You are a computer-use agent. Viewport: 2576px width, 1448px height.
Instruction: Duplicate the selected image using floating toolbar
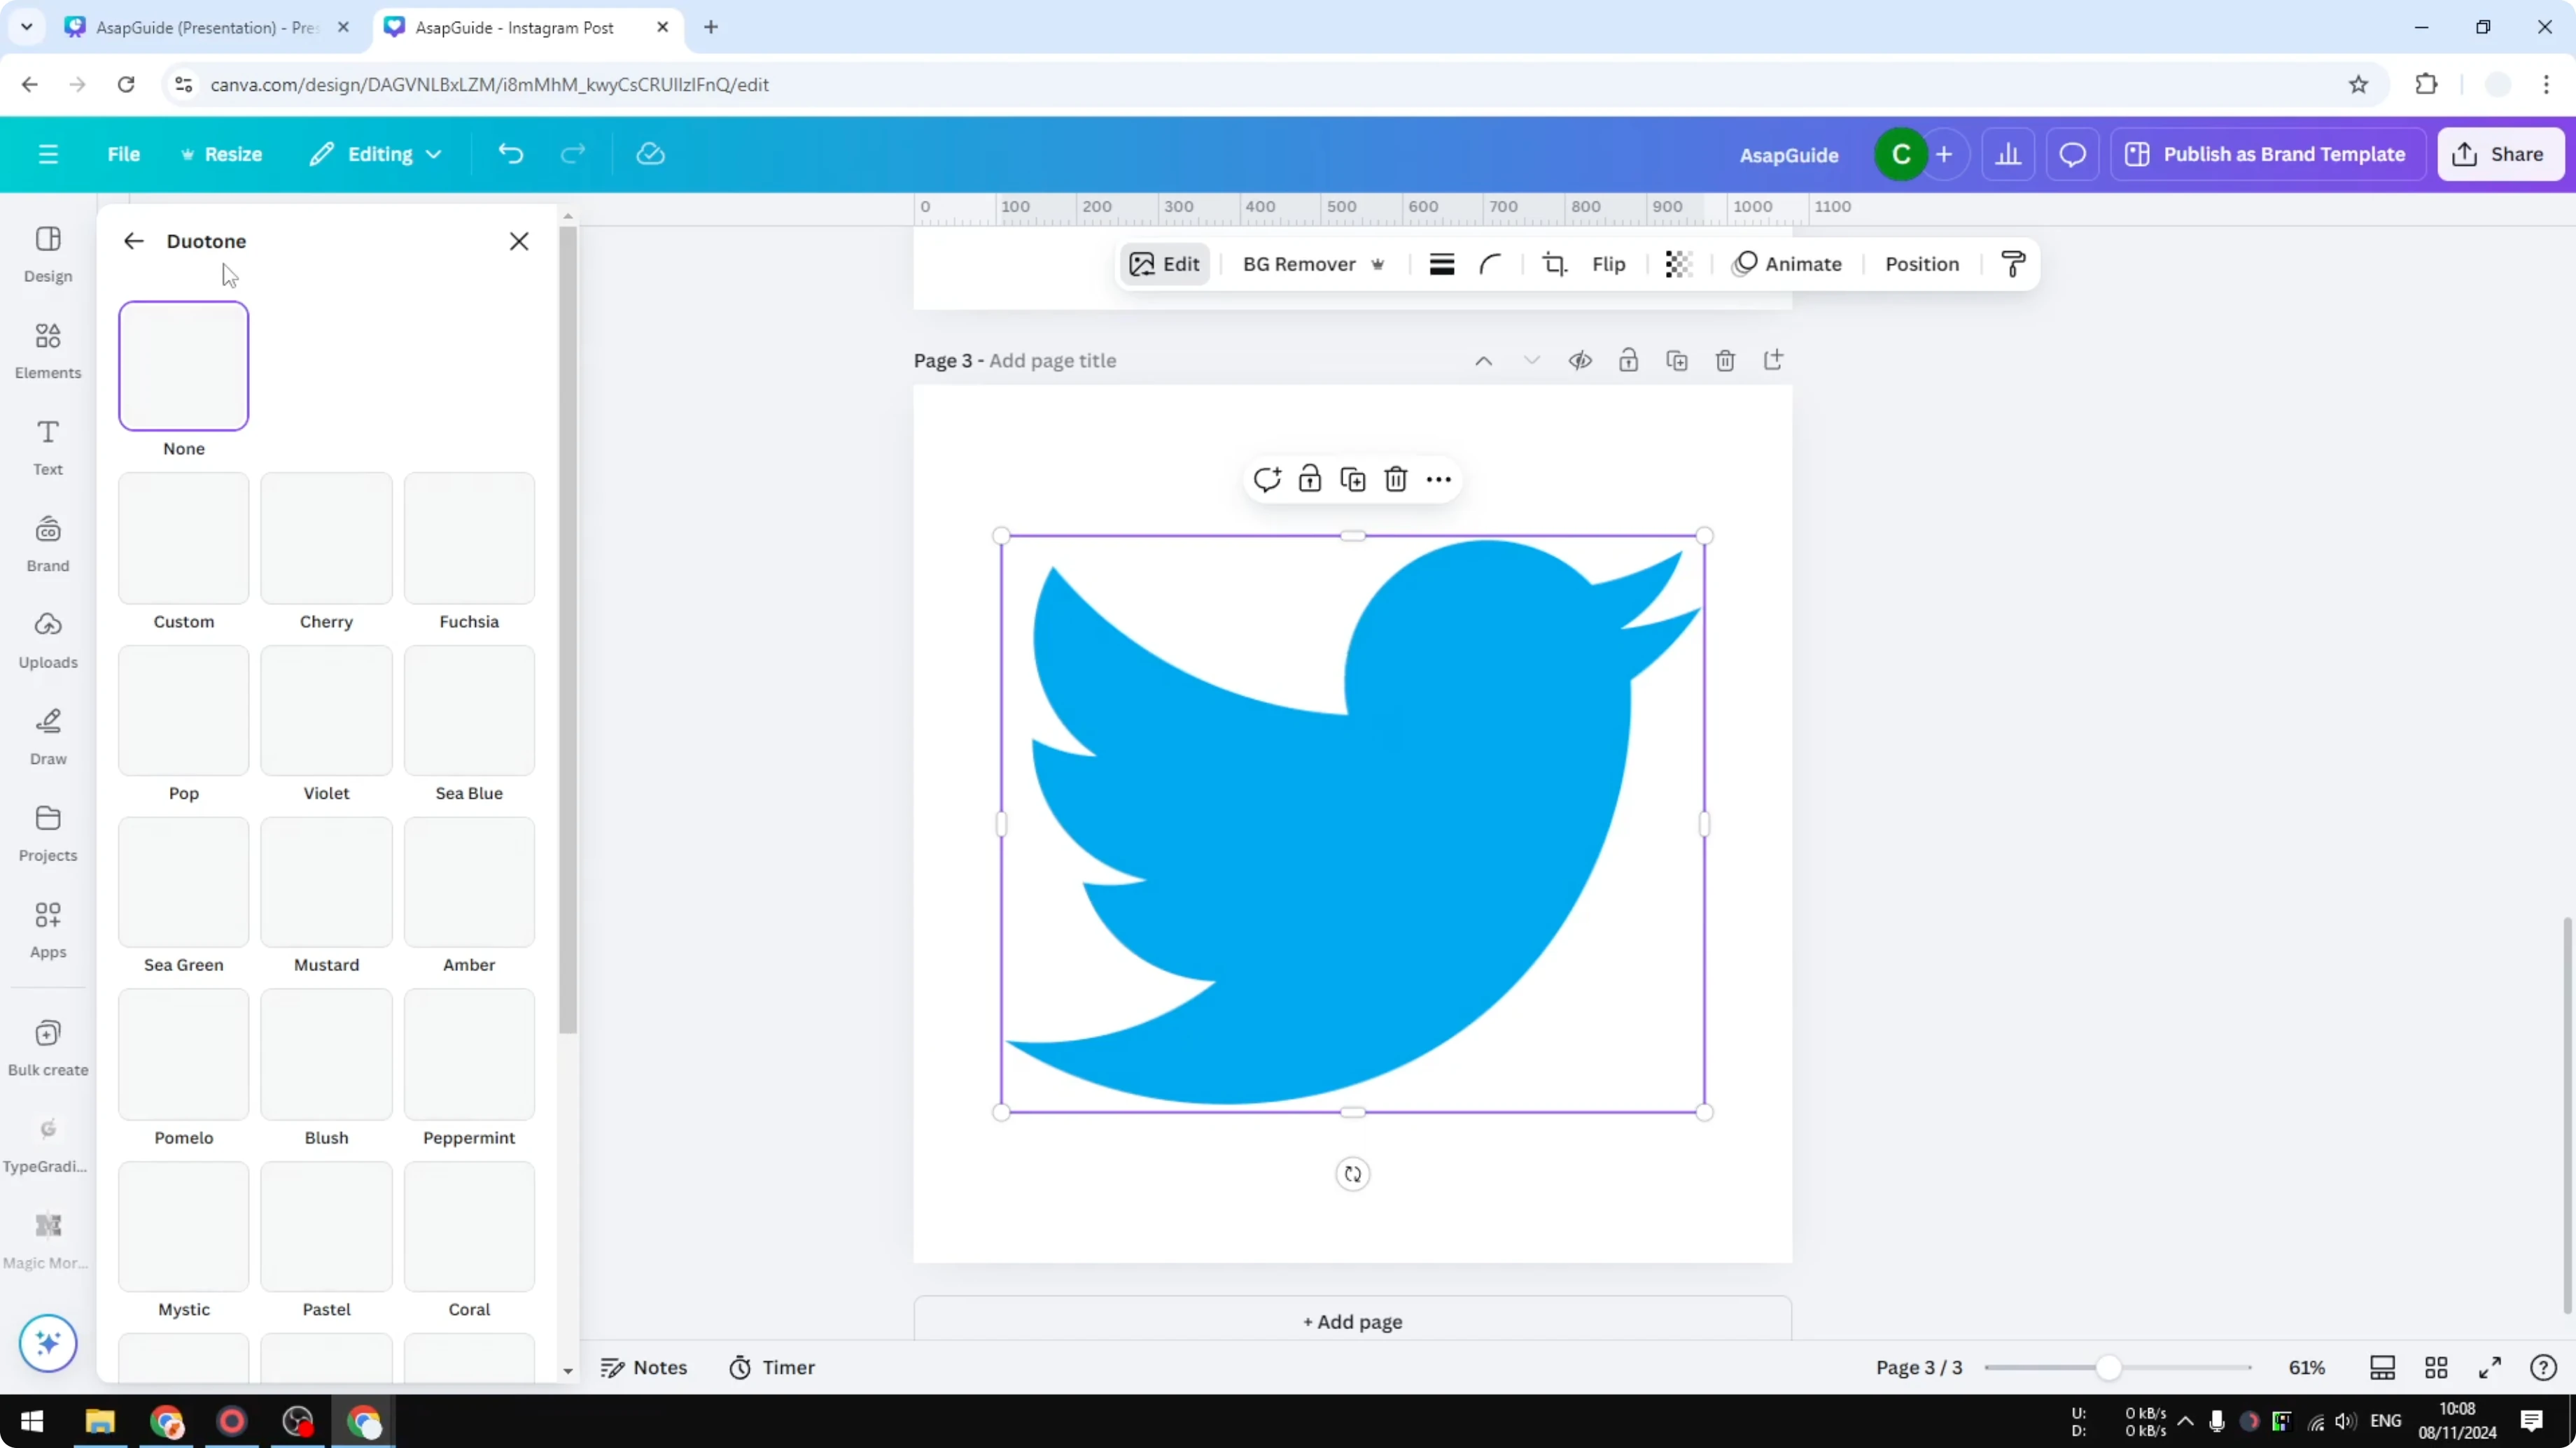tap(1352, 478)
